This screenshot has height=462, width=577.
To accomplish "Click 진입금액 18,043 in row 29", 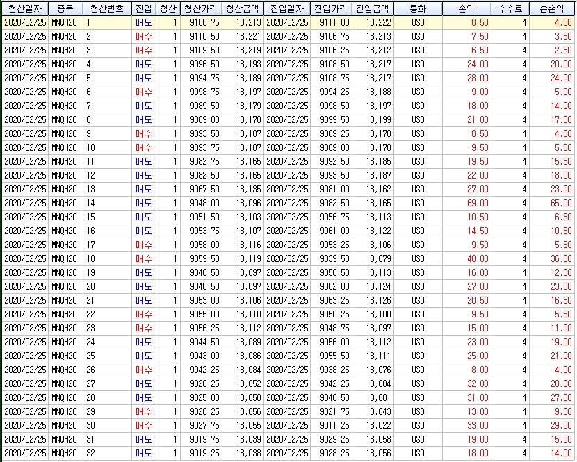I will point(379,411).
